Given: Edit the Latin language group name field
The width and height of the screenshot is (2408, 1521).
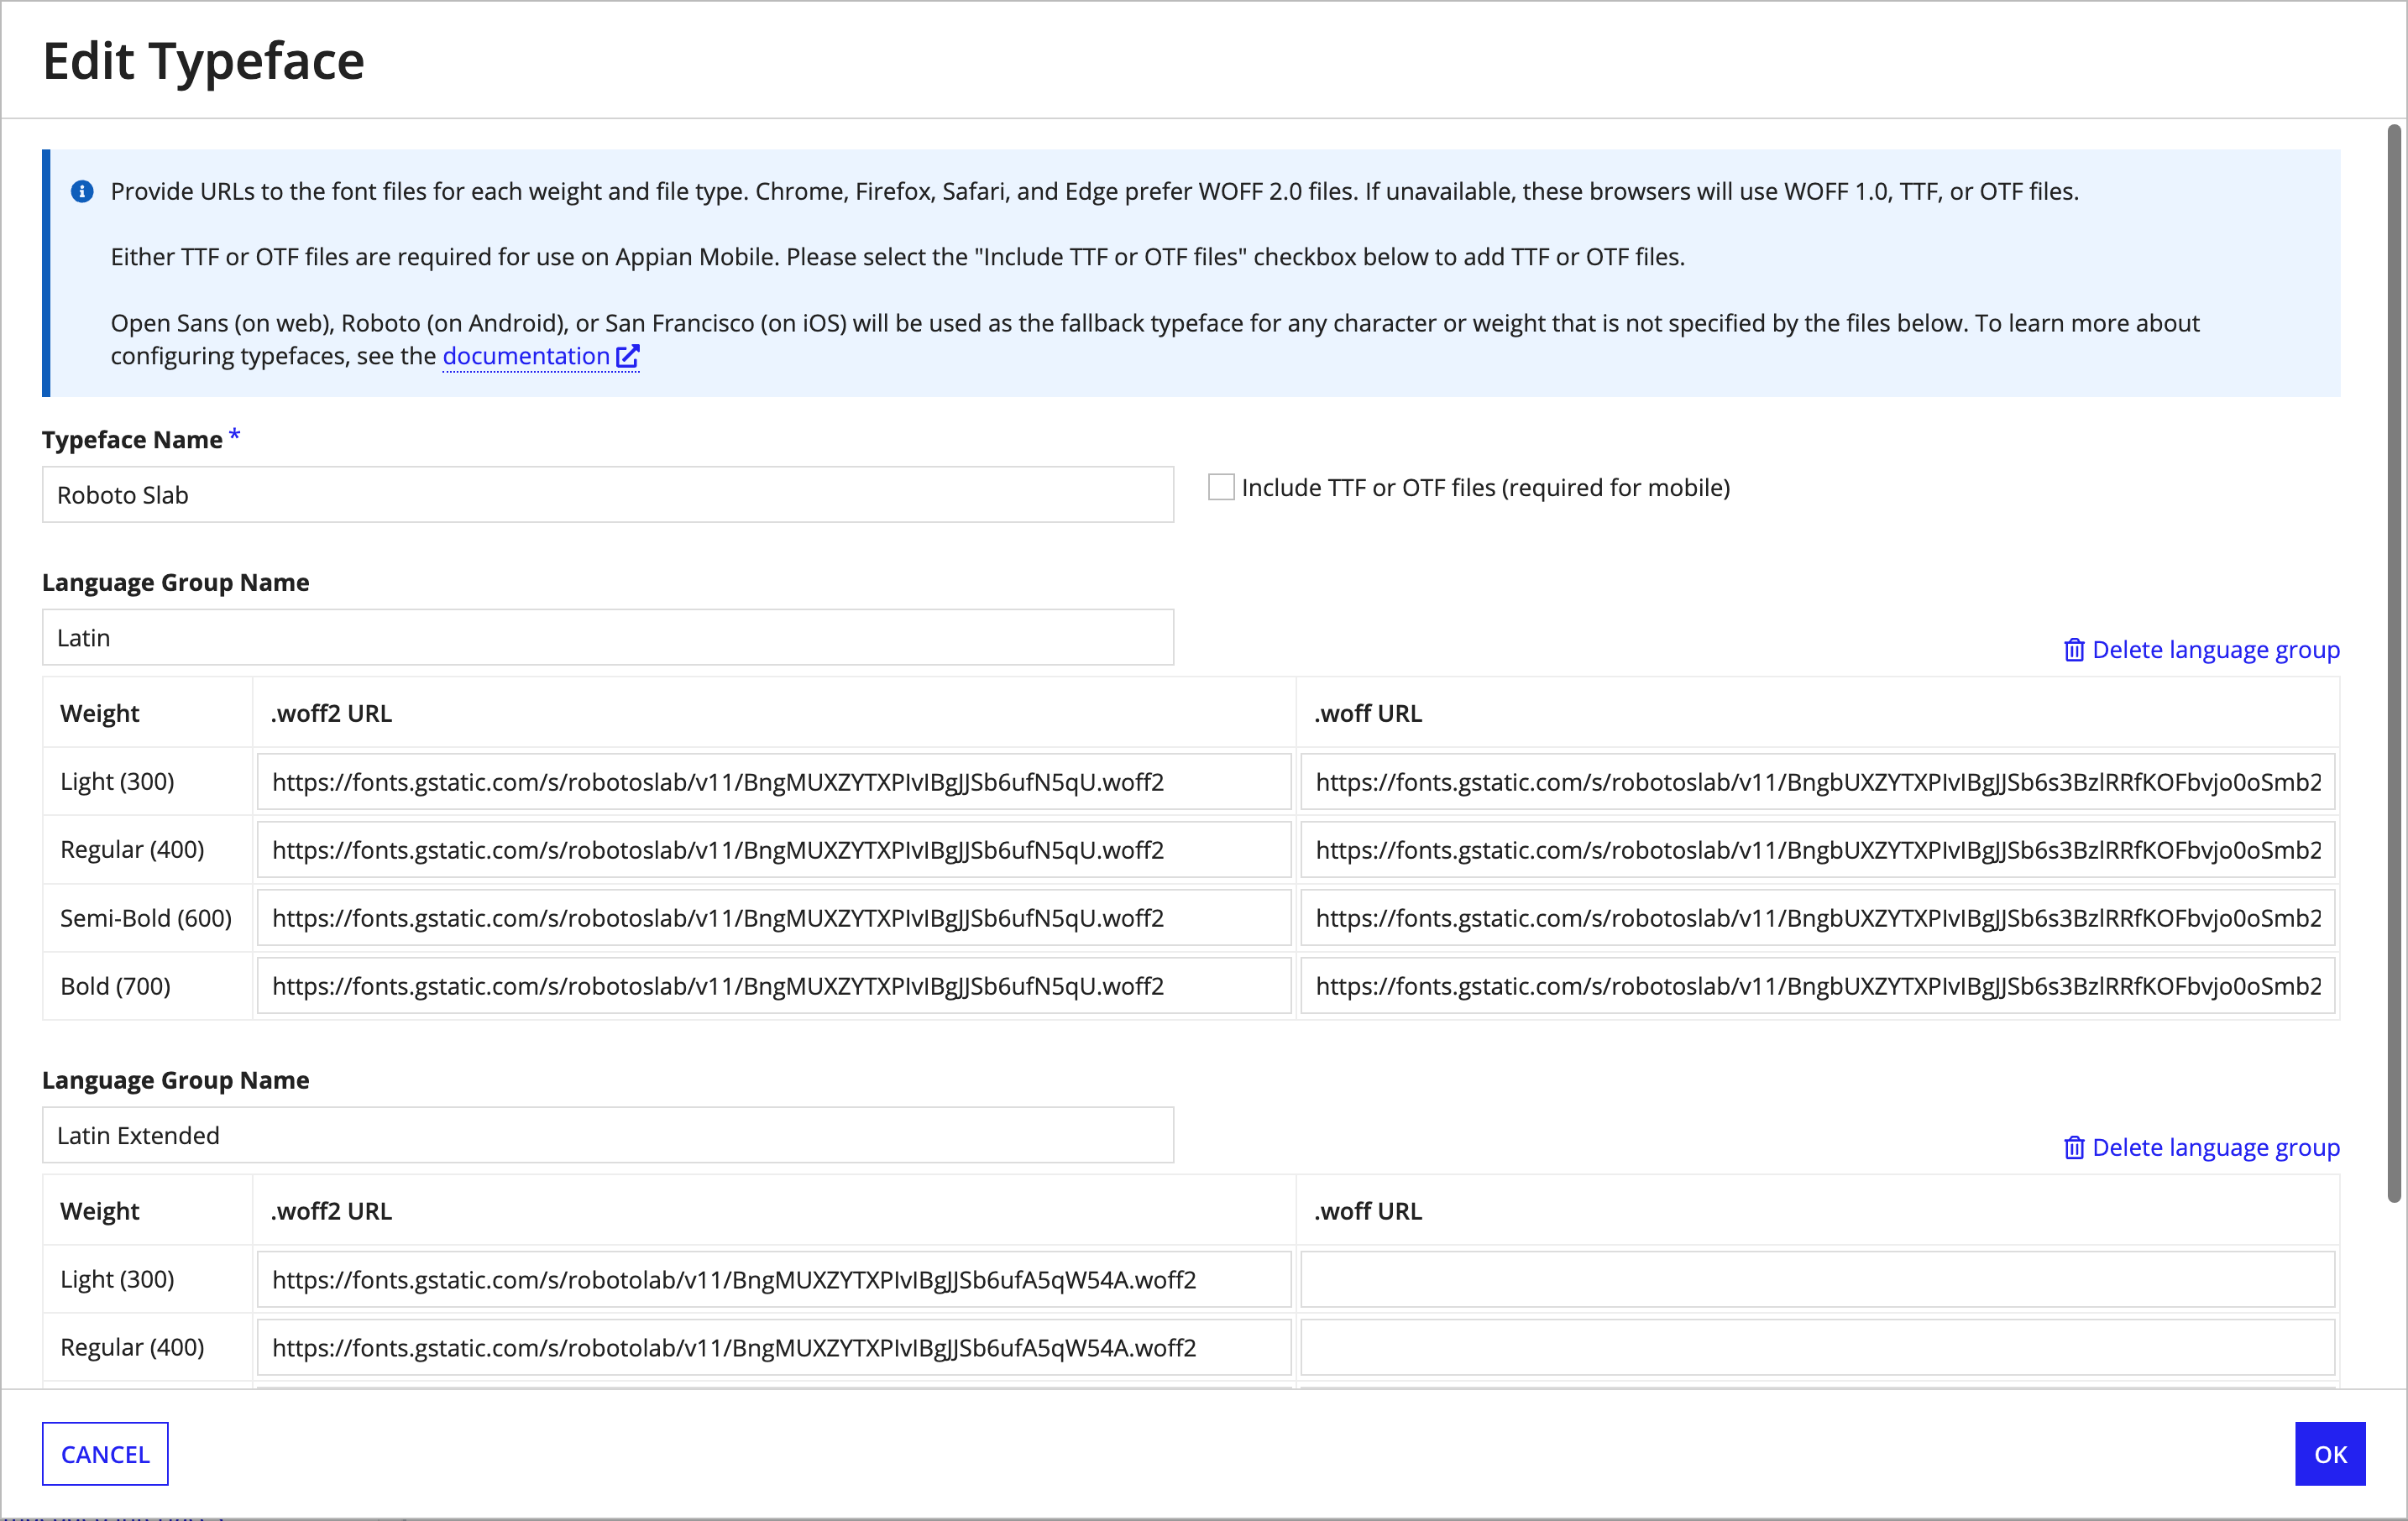Looking at the screenshot, I should pyautogui.click(x=608, y=637).
